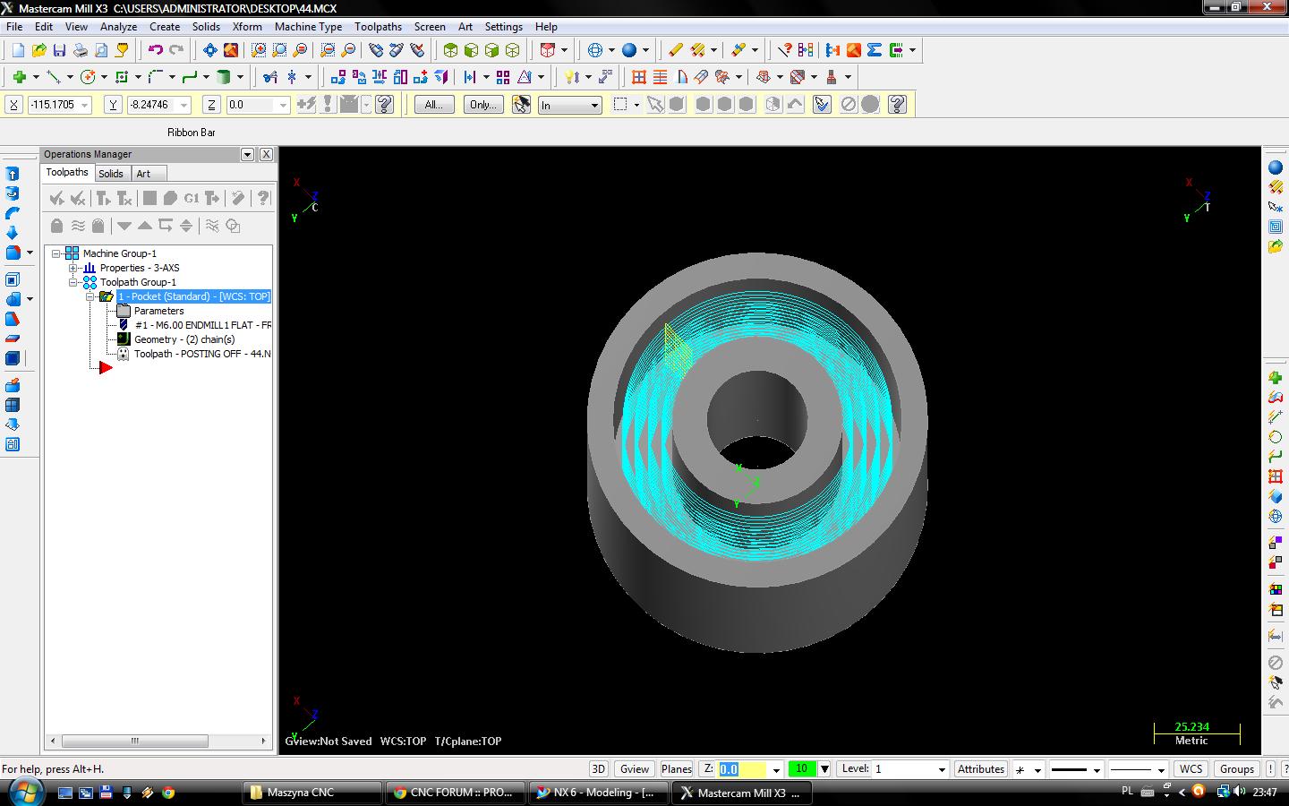Collapse the Machine Group-1 tree node
Viewport: 1289px width, 806px height.
(x=56, y=253)
